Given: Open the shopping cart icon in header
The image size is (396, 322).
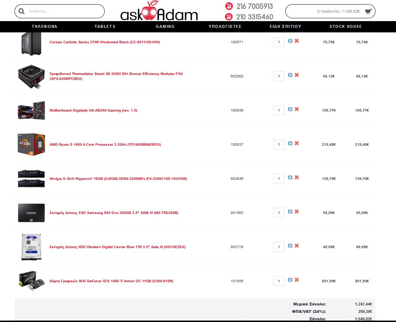Looking at the screenshot, I should [x=368, y=11].
